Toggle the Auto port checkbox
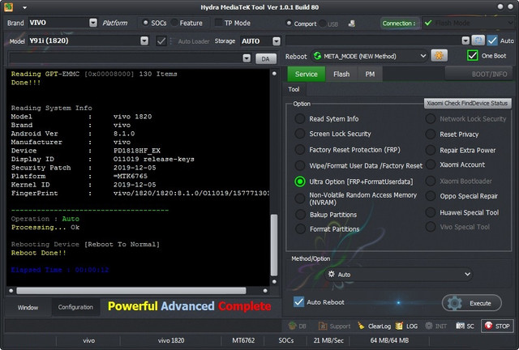 pos(492,41)
